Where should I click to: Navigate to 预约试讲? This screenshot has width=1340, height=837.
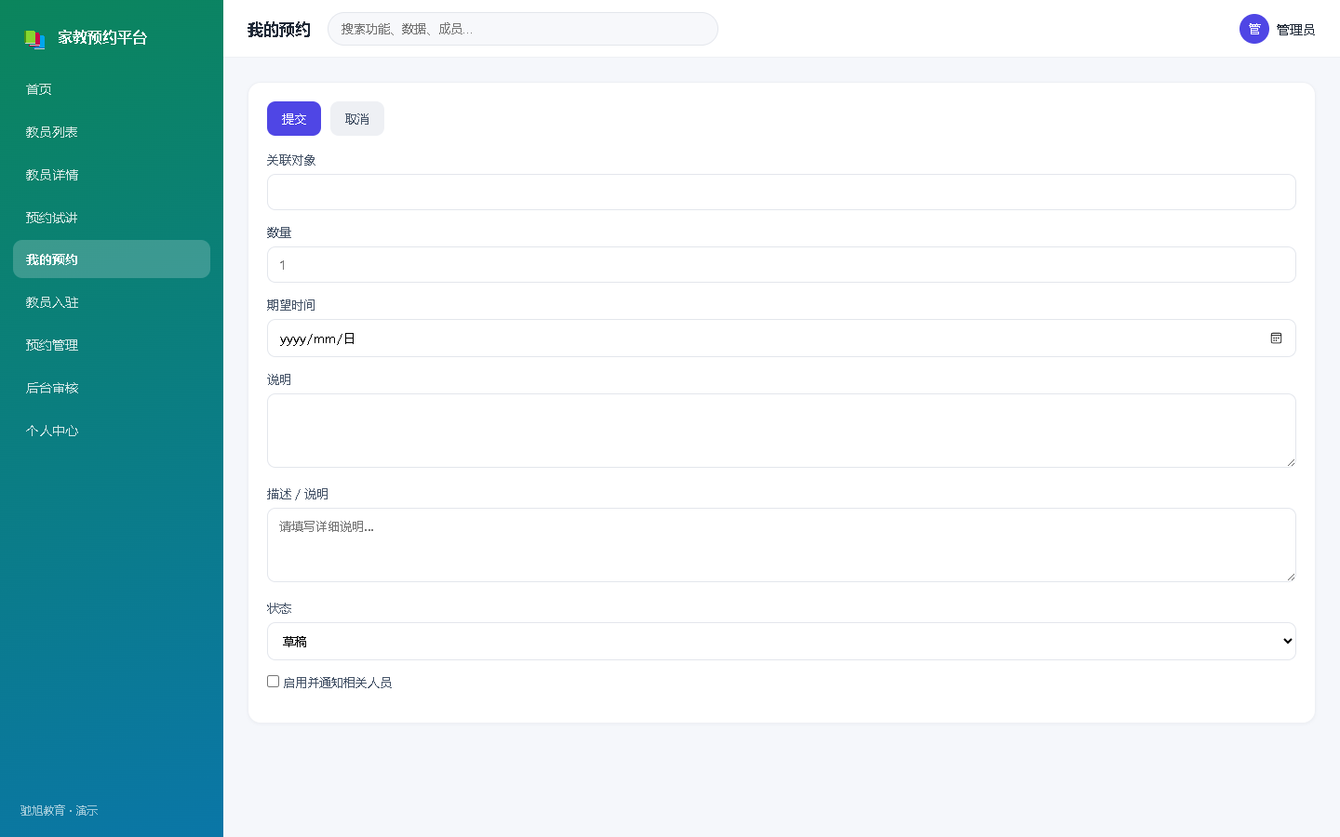[x=112, y=218]
